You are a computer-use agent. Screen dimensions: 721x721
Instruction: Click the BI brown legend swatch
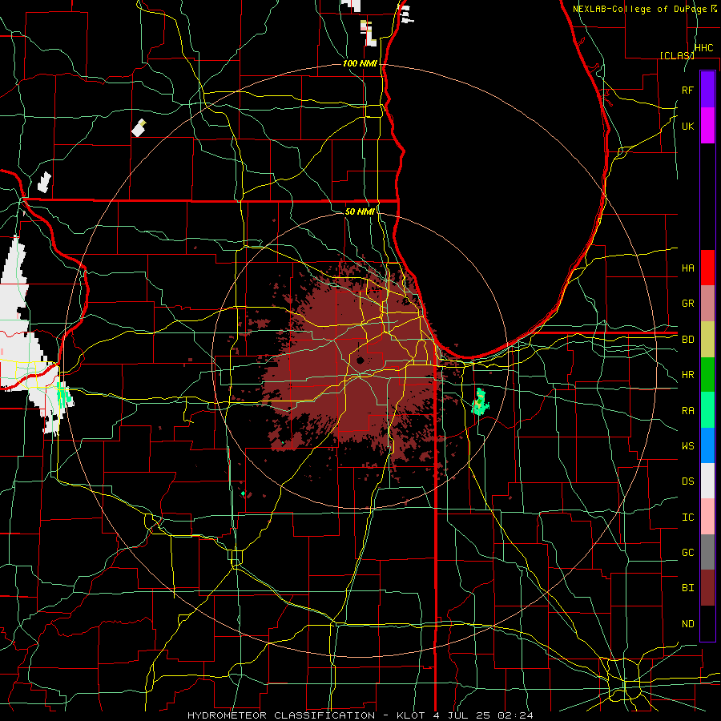click(707, 588)
